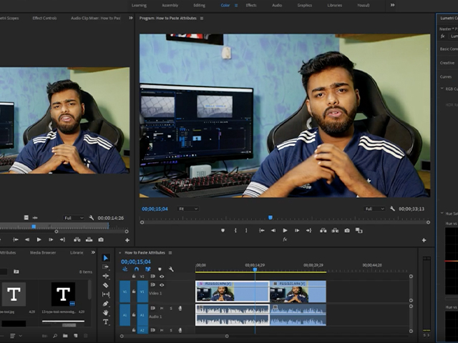
Task: Open Program monitor panel menu
Action: [x=202, y=18]
